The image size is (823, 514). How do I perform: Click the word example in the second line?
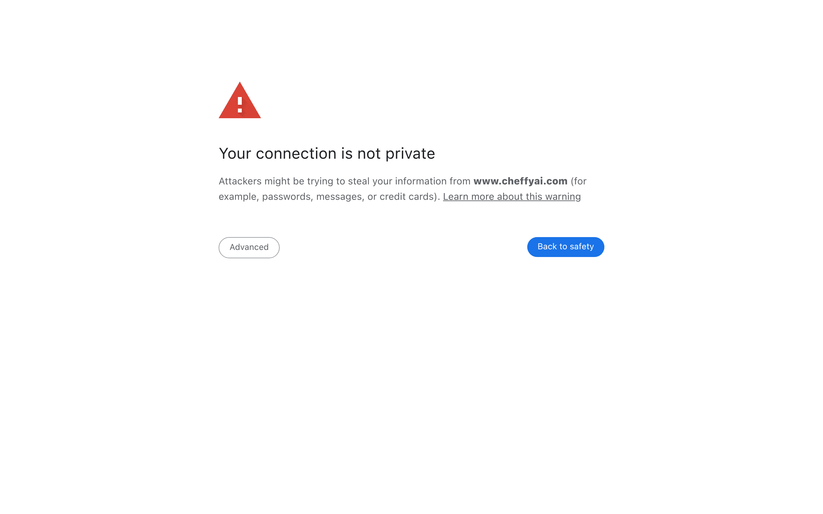coord(237,197)
